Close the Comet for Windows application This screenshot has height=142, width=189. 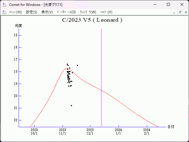point(182,5)
